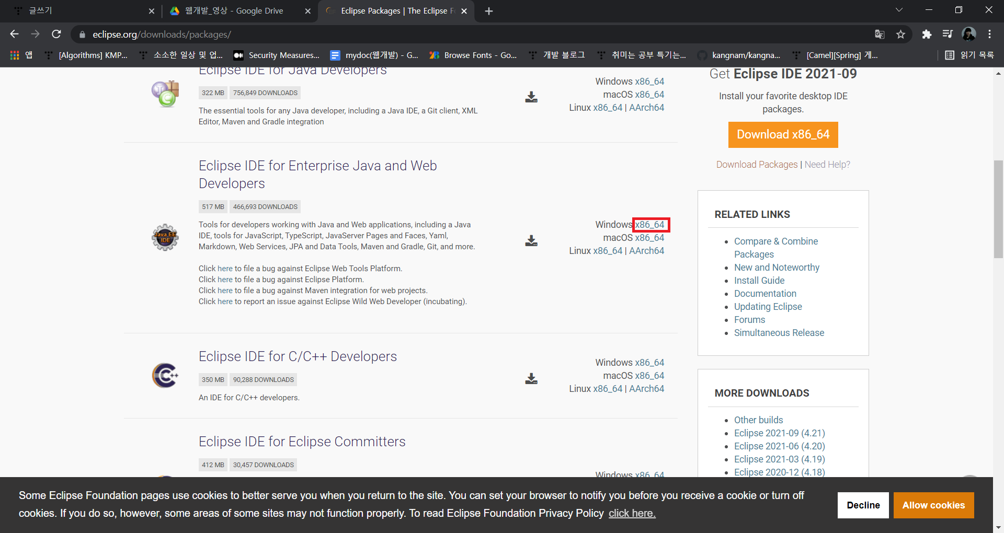Reload the Eclipse packages page

click(x=56, y=34)
